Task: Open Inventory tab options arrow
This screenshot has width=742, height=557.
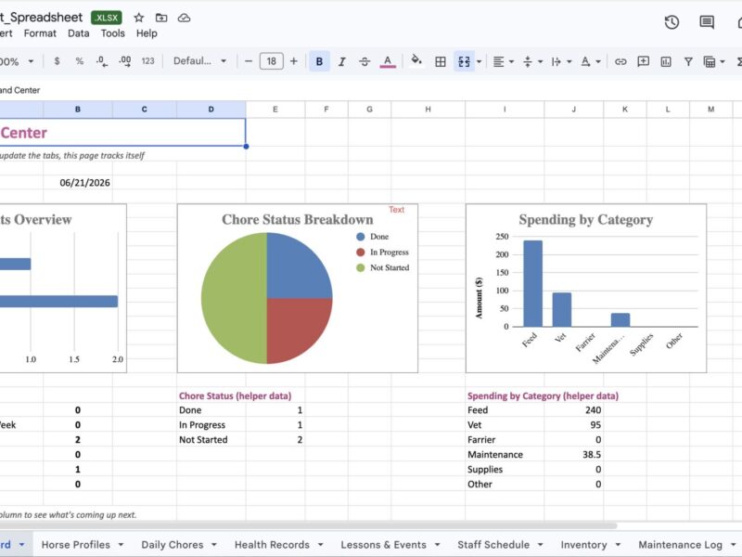Action: [x=618, y=545]
